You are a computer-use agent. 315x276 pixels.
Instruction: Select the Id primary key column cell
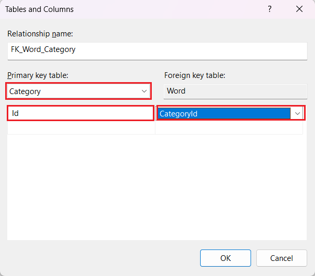(x=81, y=113)
